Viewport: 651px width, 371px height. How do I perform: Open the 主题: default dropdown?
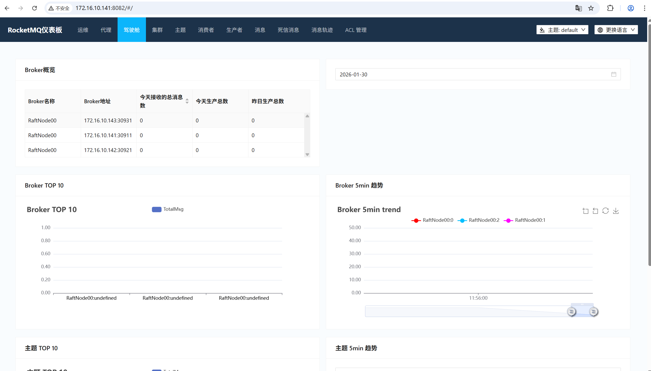pos(562,30)
